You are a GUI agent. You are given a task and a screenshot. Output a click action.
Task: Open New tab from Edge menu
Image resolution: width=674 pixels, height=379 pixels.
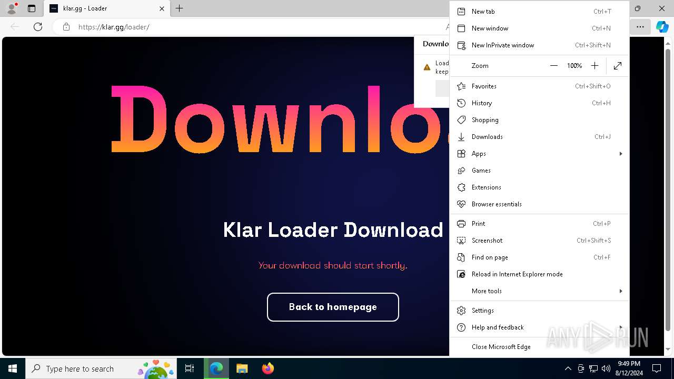click(x=540, y=12)
